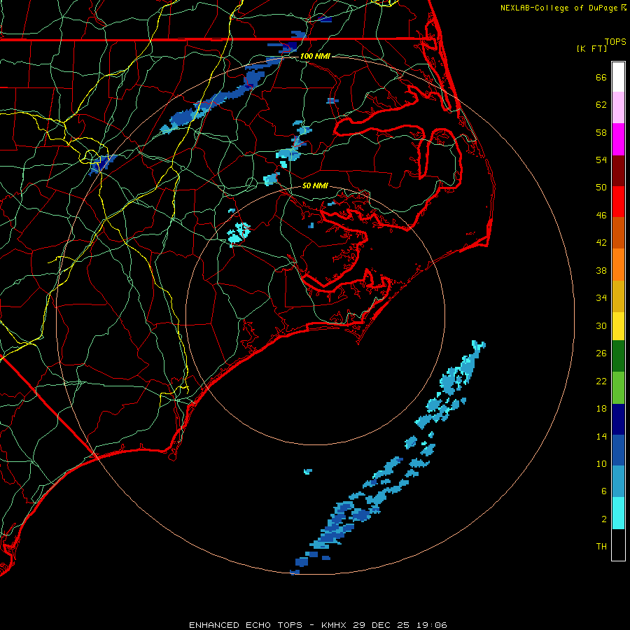
Task: Select the cyan 2 kft legend swatch
Action: [x=618, y=513]
